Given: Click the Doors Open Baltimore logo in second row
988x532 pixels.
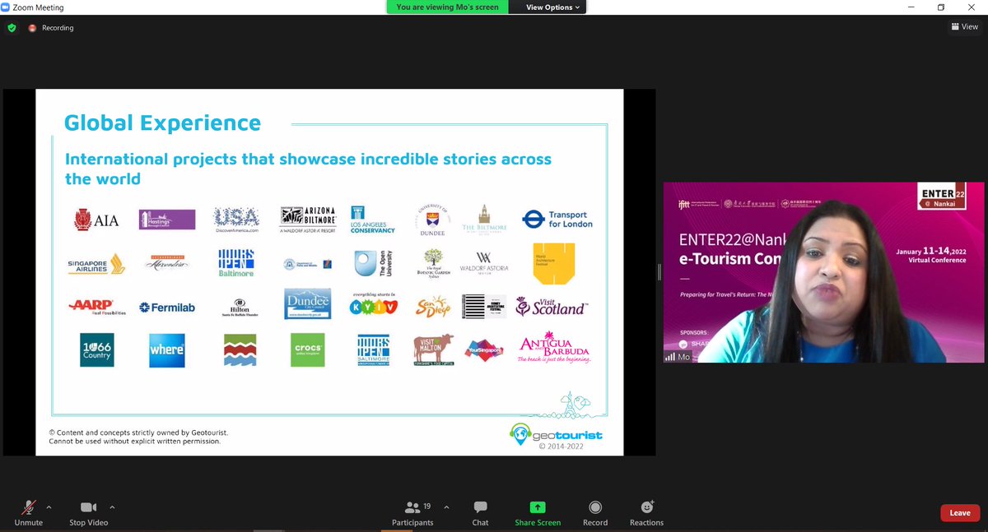Looking at the screenshot, I should (x=236, y=263).
